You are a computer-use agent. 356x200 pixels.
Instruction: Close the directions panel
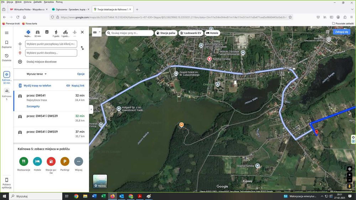[x=83, y=32]
